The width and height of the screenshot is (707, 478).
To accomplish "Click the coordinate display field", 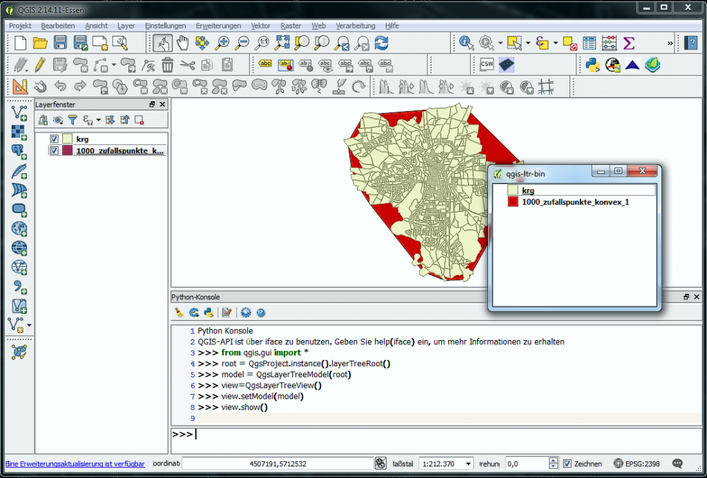I will pyautogui.click(x=278, y=464).
